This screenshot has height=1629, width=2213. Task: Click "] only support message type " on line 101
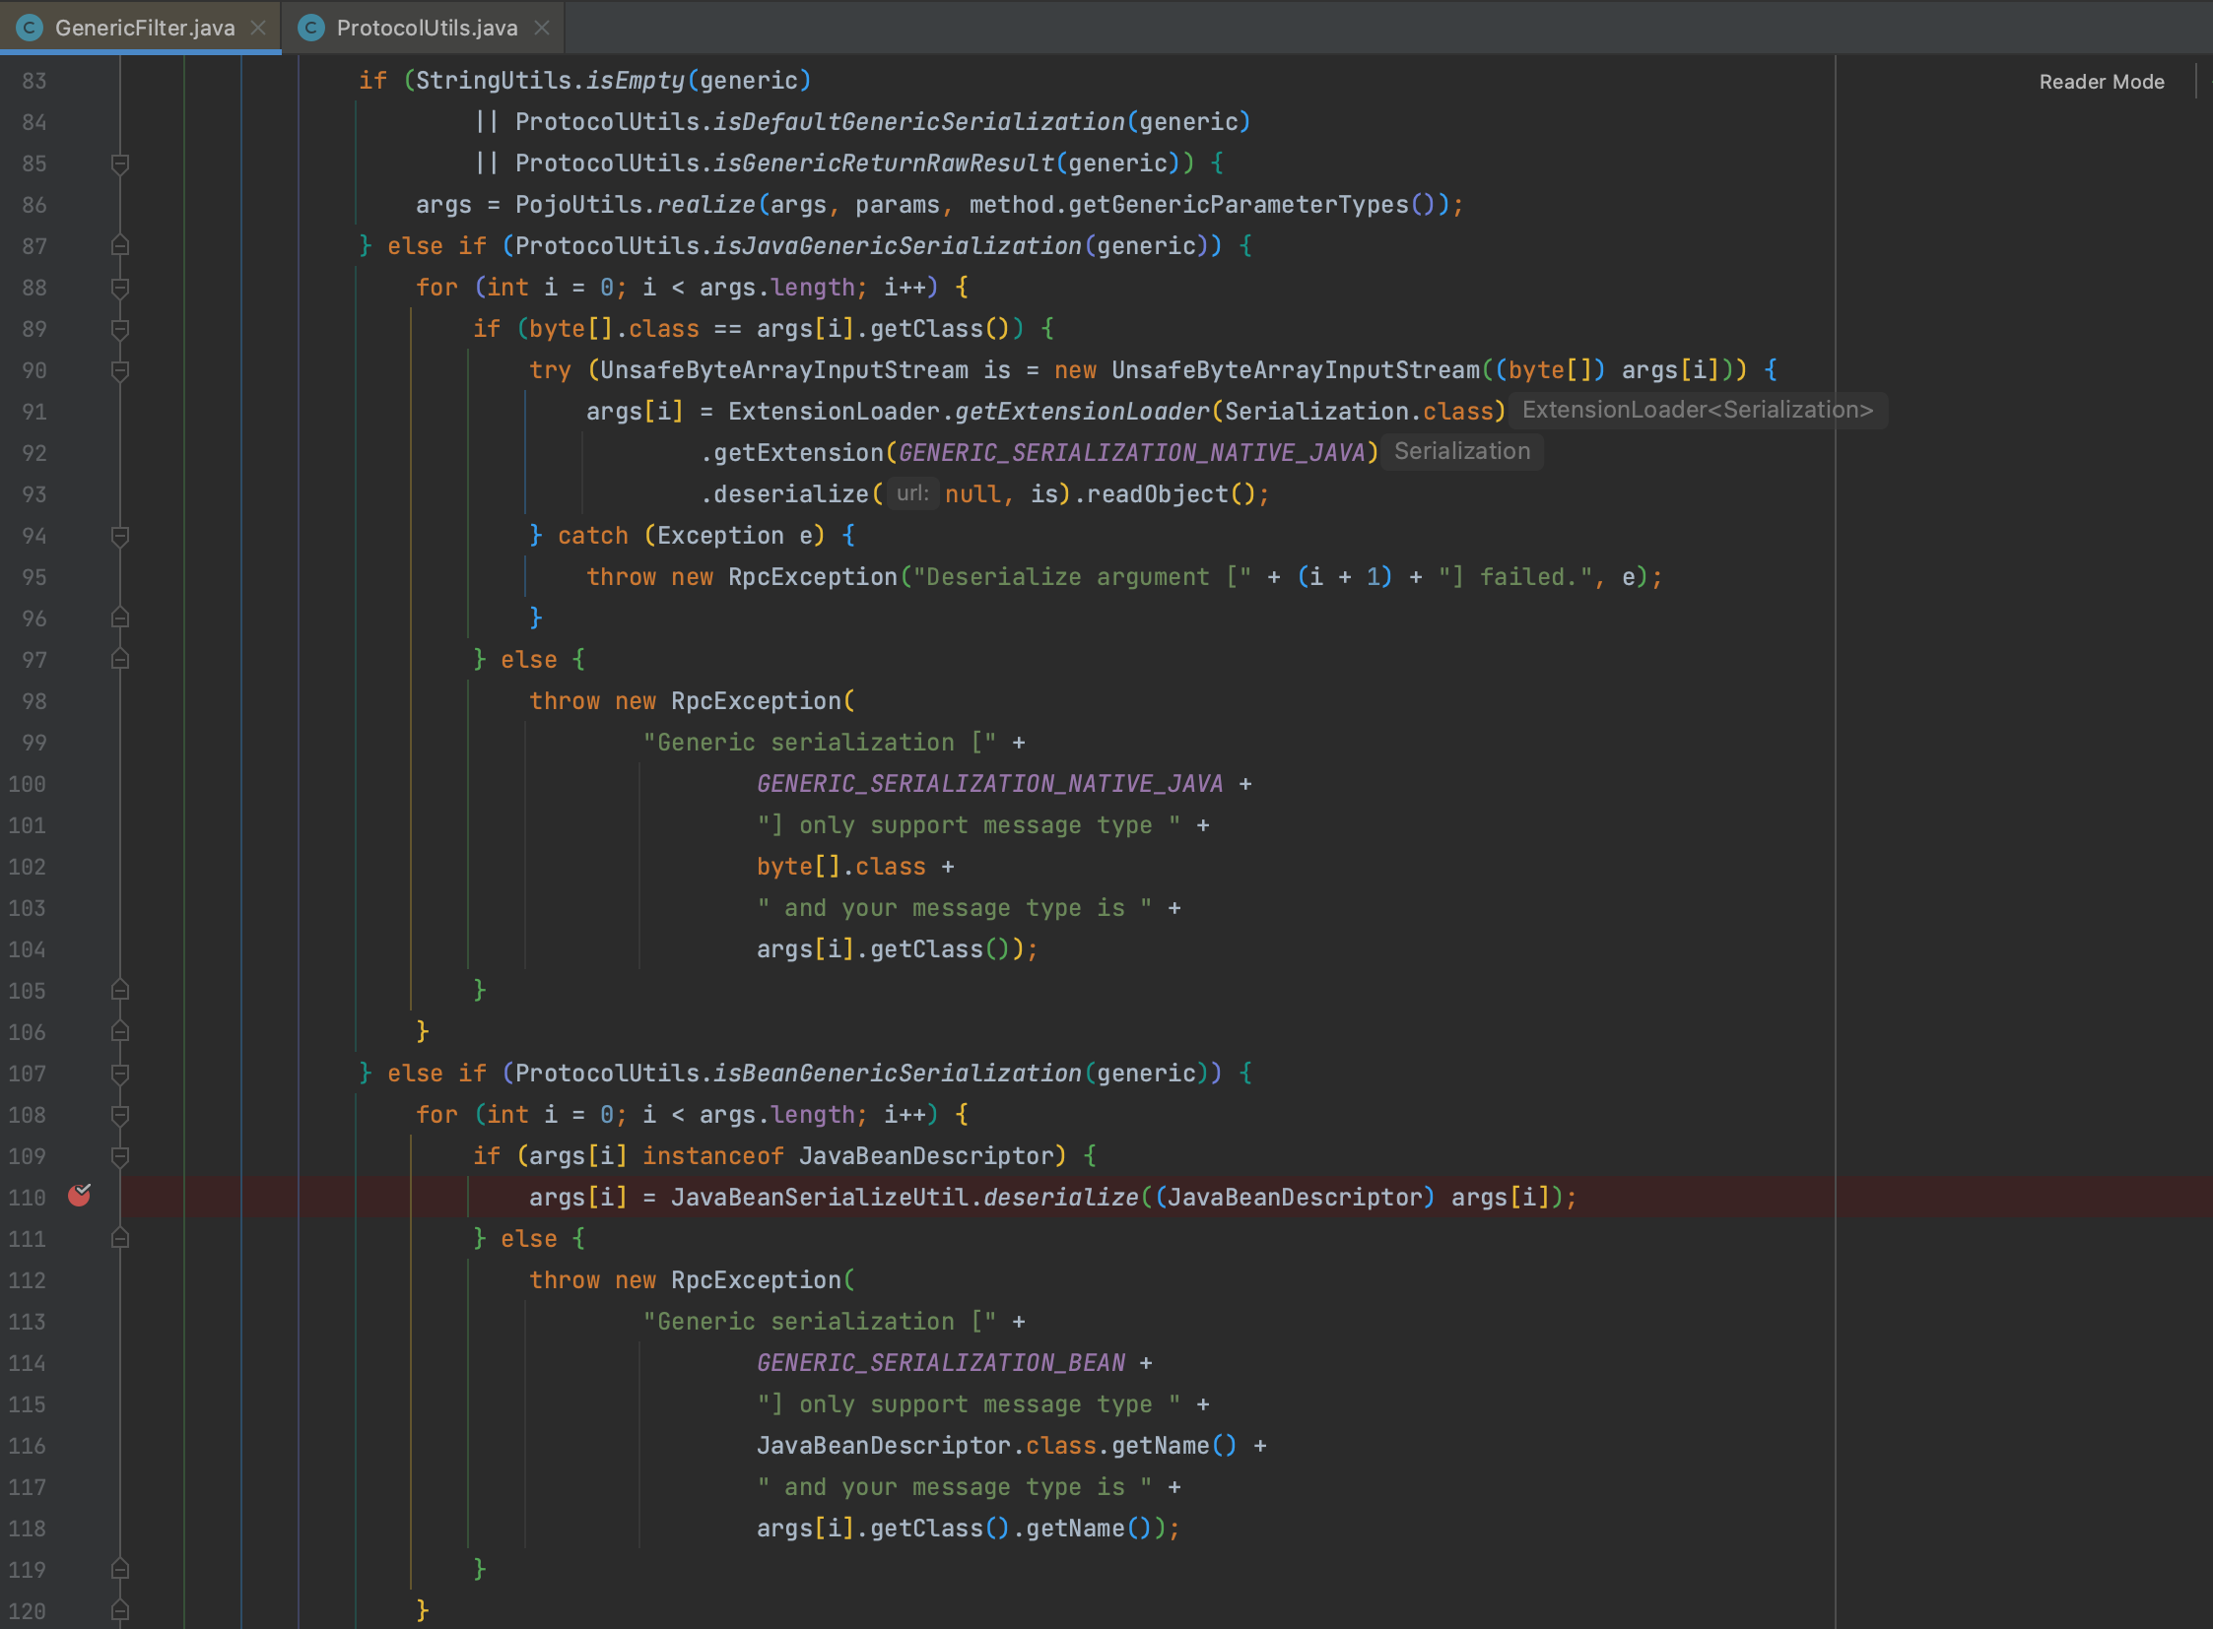pyautogui.click(x=969, y=825)
